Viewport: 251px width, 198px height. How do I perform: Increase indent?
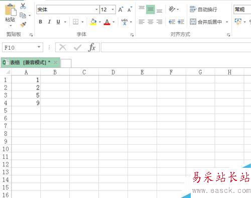pos(181,22)
